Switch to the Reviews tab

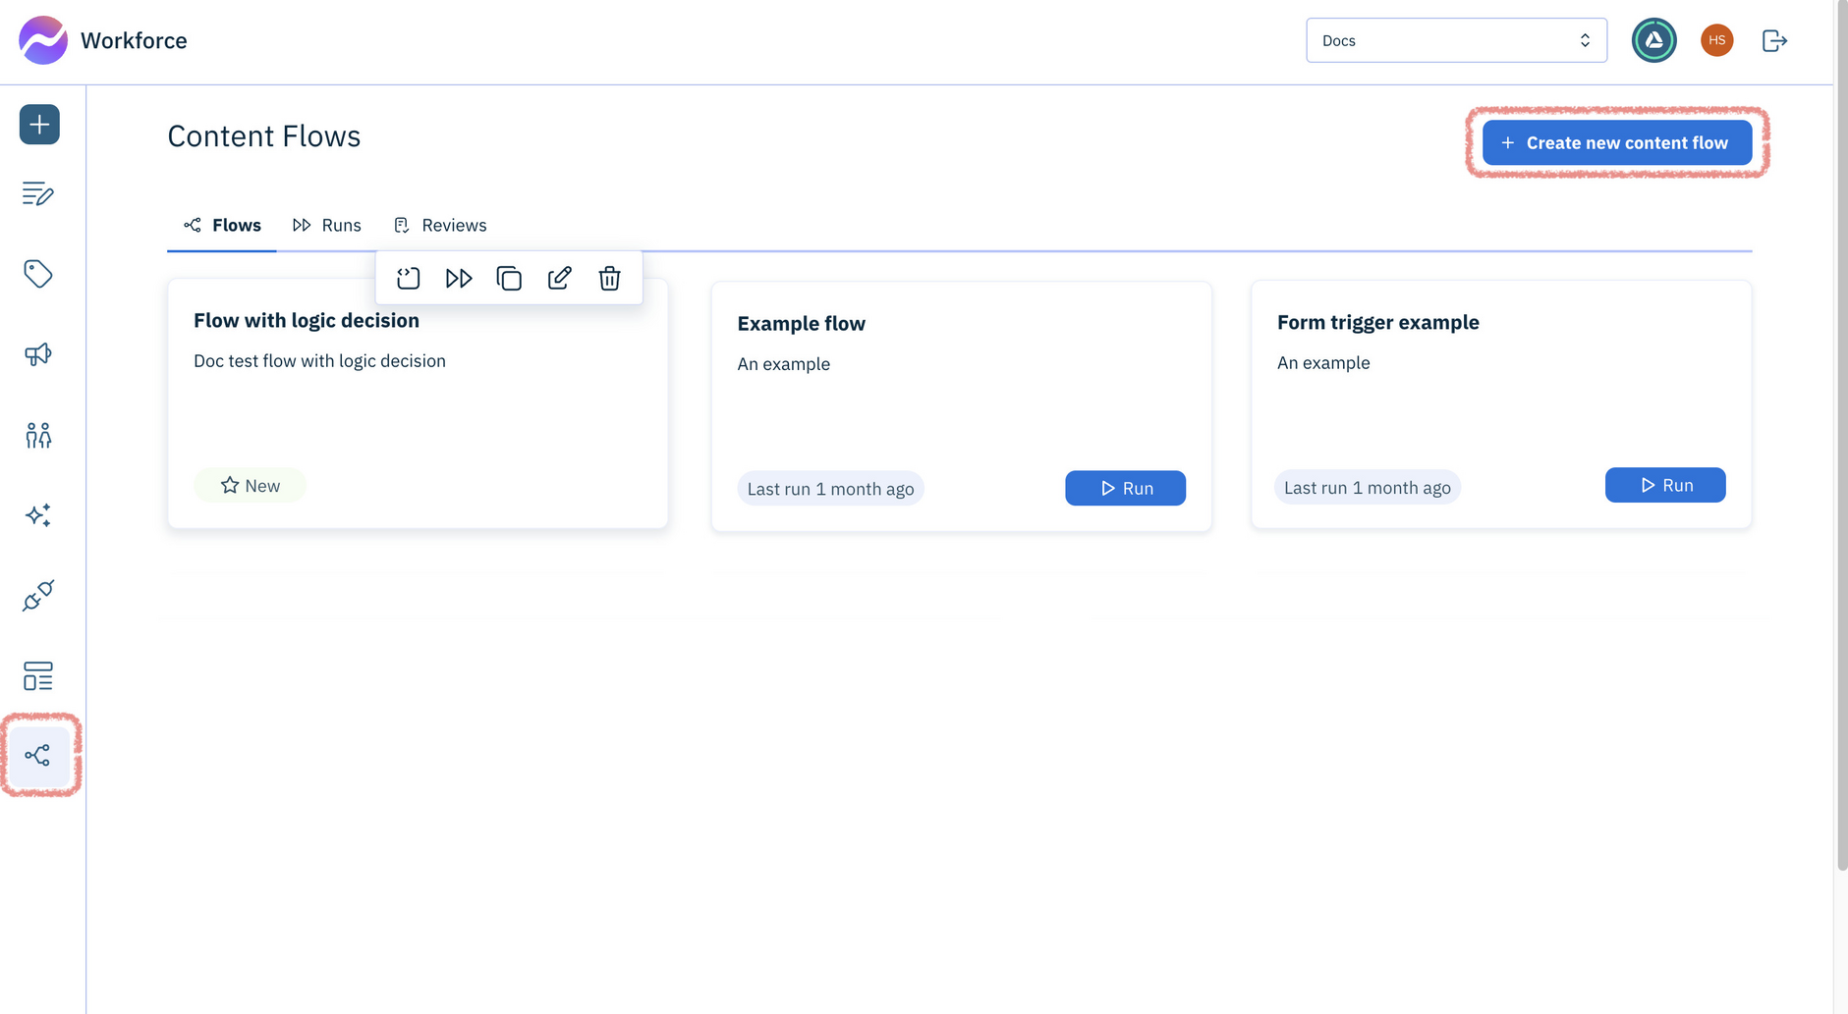(x=439, y=225)
